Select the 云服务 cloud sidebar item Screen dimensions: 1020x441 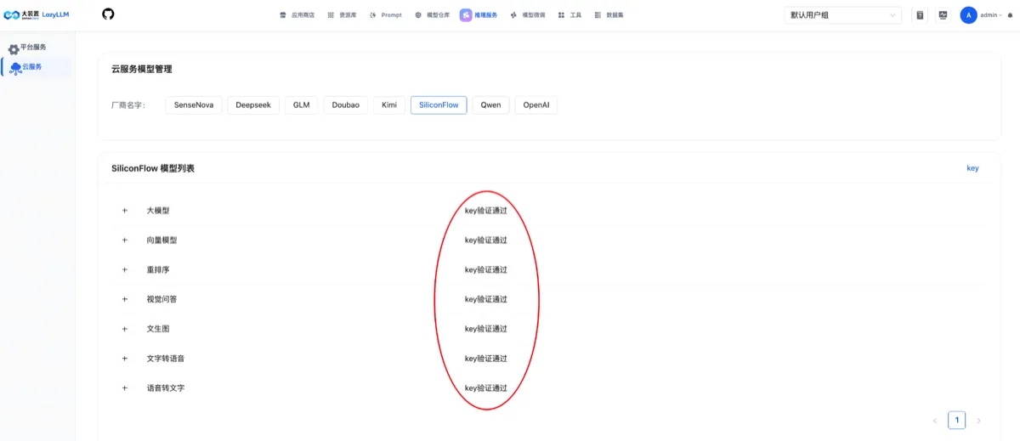(37, 68)
